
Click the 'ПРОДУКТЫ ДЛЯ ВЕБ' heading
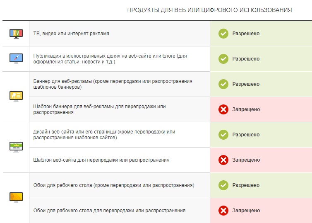pyautogui.click(x=209, y=10)
